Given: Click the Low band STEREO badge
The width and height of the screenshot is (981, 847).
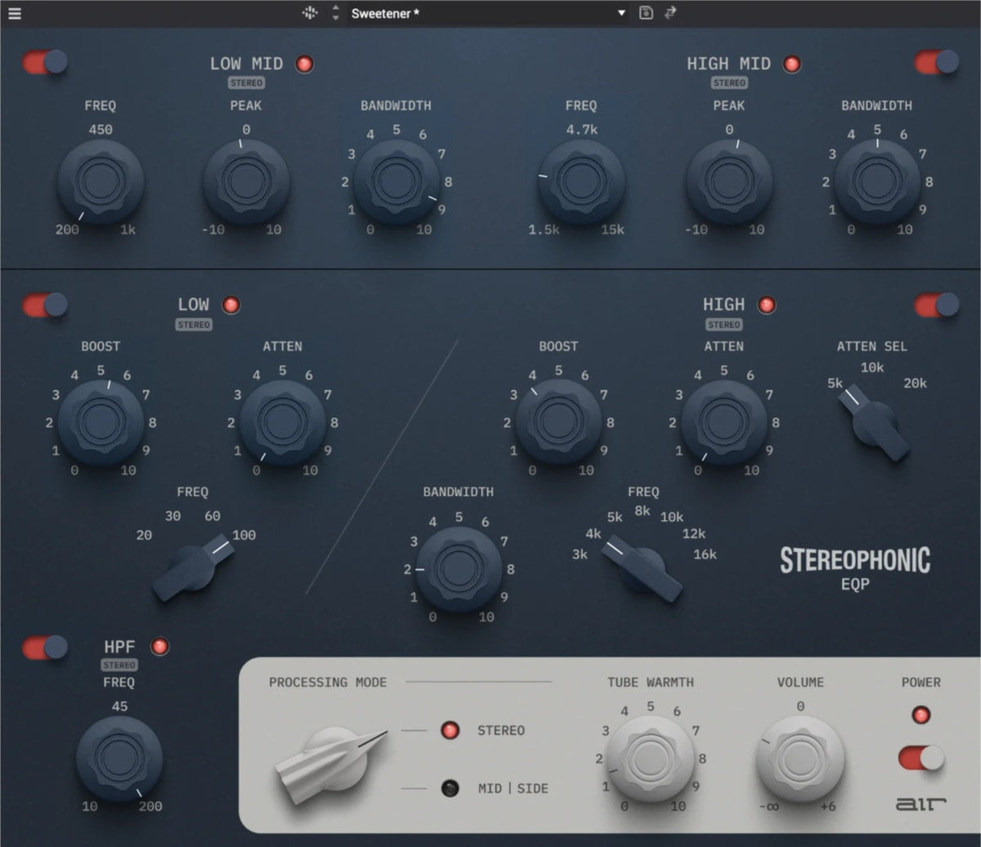Looking at the screenshot, I should click(x=194, y=324).
